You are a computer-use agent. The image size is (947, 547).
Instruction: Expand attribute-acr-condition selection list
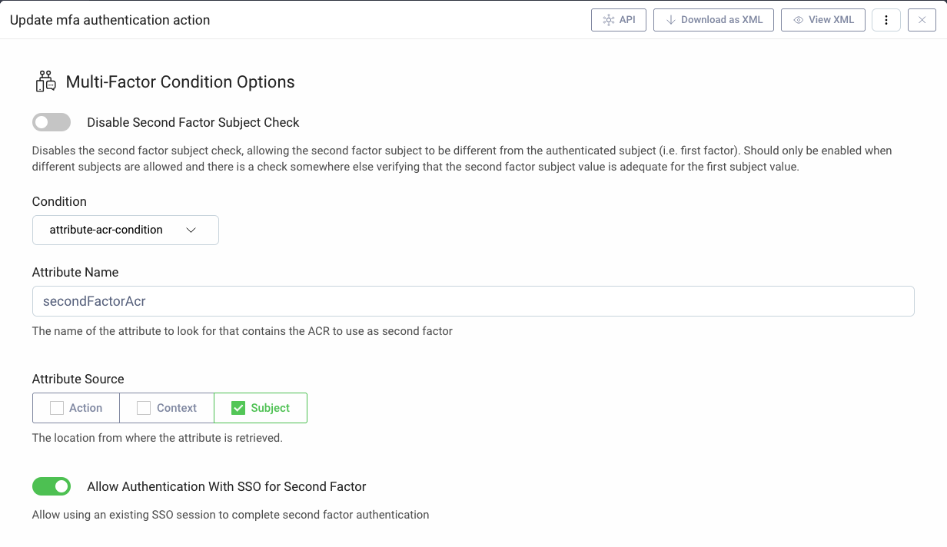pos(125,230)
